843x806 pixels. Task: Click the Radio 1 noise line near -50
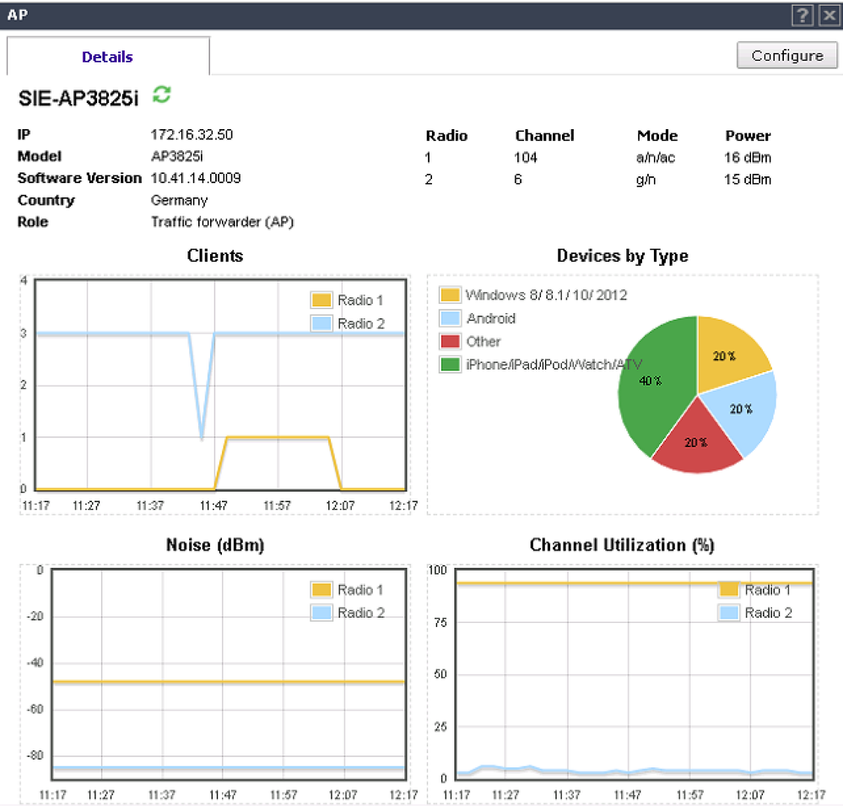pyautogui.click(x=229, y=682)
